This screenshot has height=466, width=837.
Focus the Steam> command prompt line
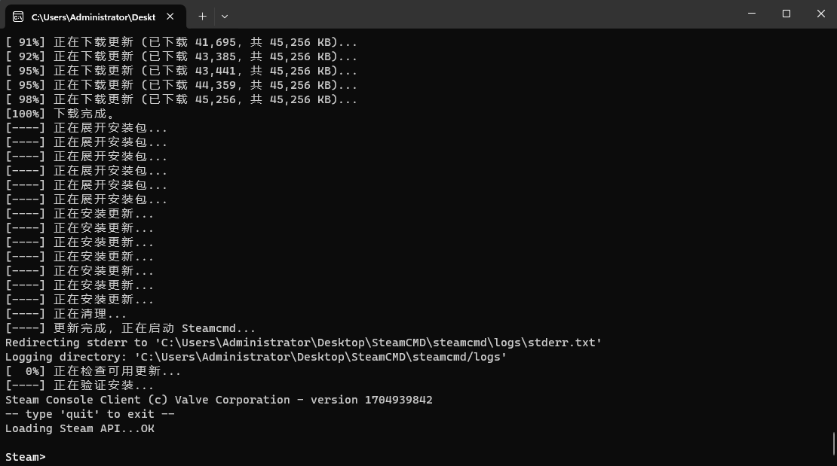click(x=26, y=457)
